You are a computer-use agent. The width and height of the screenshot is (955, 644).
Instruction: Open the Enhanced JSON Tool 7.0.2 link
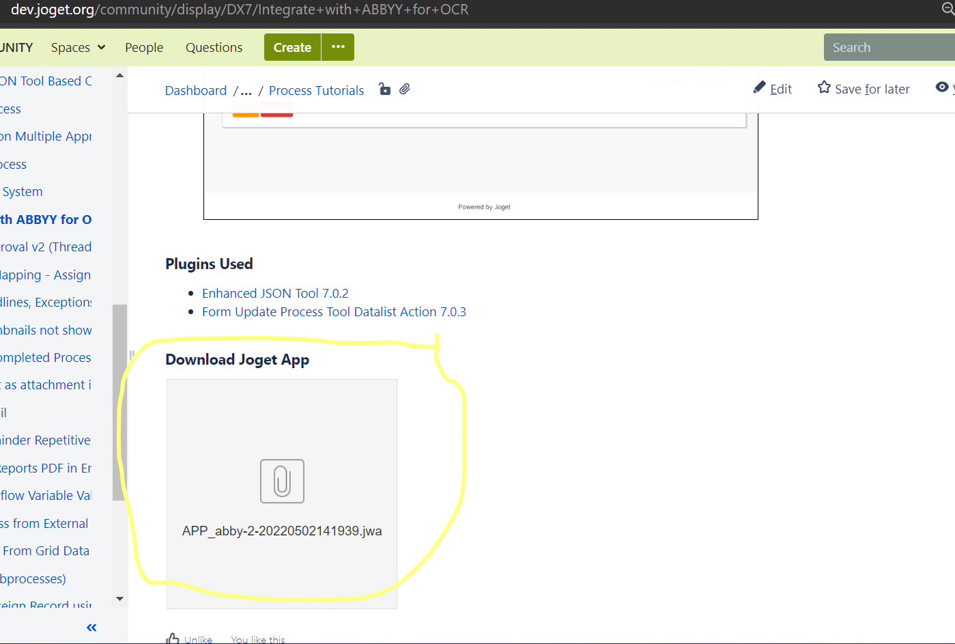point(275,294)
